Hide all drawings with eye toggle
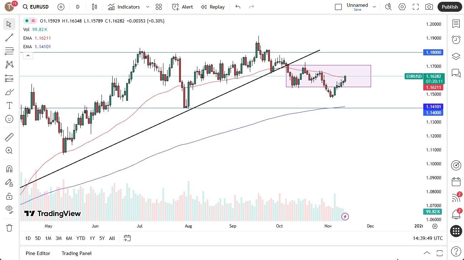This screenshot has height=260, width=464. tap(9, 209)
